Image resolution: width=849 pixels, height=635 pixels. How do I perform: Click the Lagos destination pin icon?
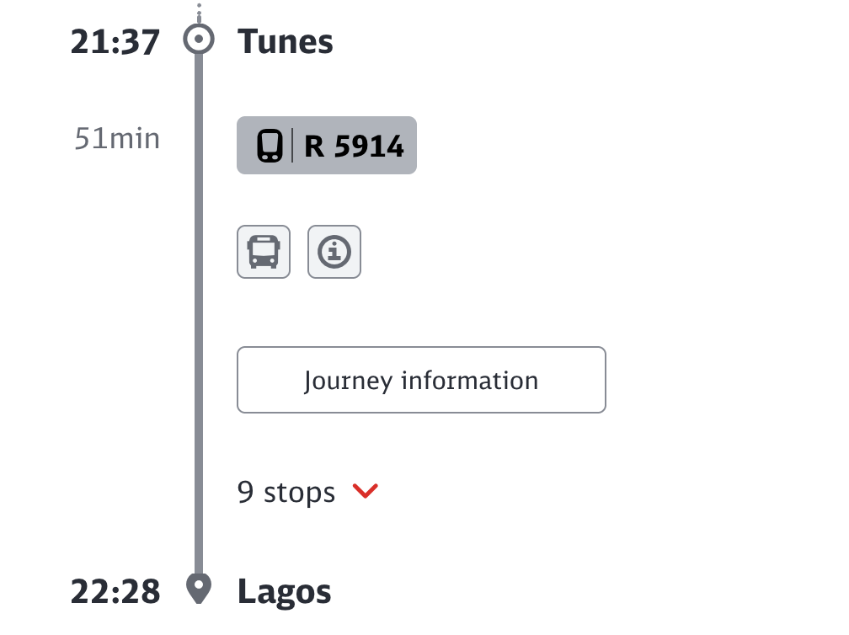point(199,589)
